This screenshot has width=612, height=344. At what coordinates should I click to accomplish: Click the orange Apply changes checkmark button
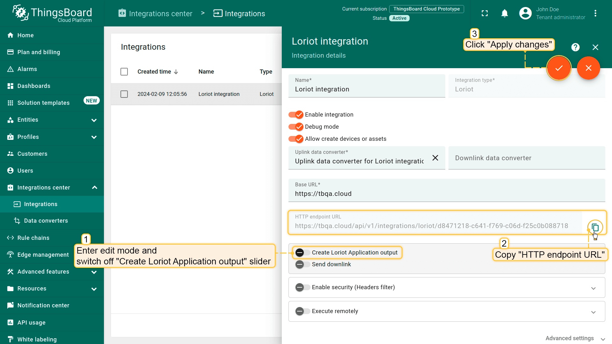(x=559, y=68)
